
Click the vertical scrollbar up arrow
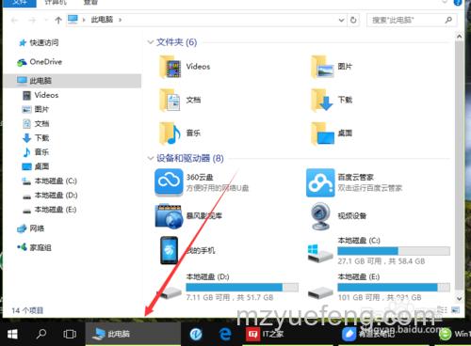[459, 37]
